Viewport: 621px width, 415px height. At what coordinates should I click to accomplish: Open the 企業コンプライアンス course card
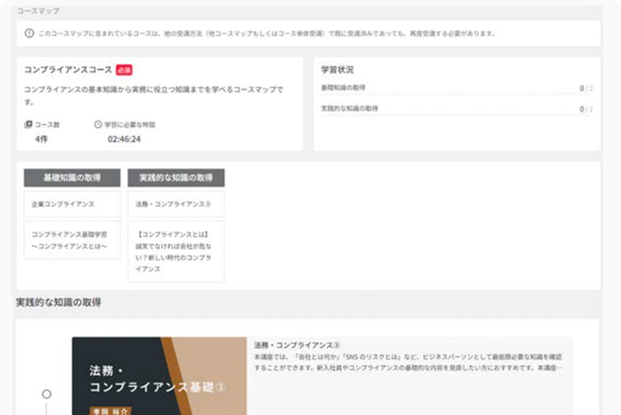[72, 204]
